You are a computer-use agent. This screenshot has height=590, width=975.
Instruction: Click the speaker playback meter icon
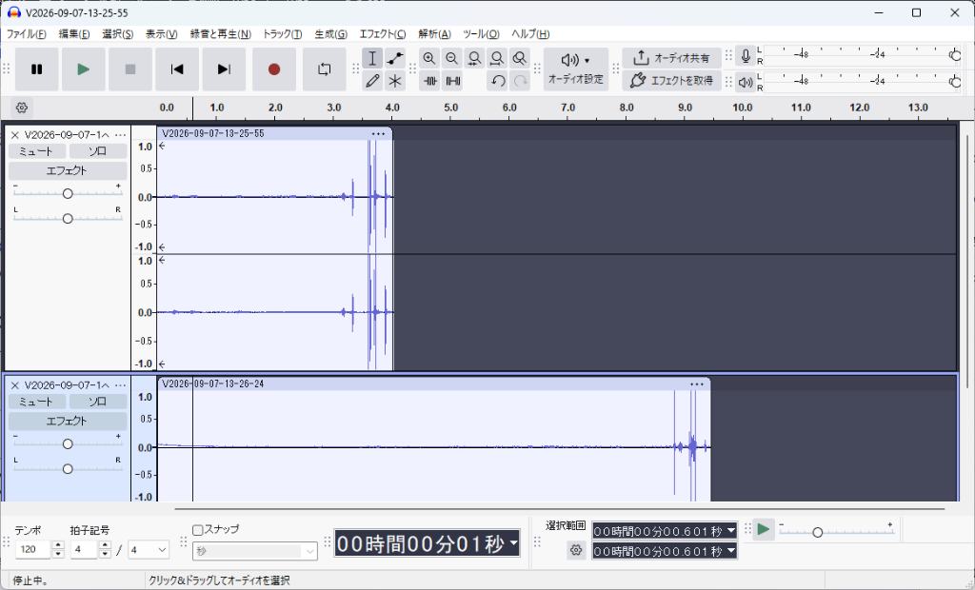(746, 82)
